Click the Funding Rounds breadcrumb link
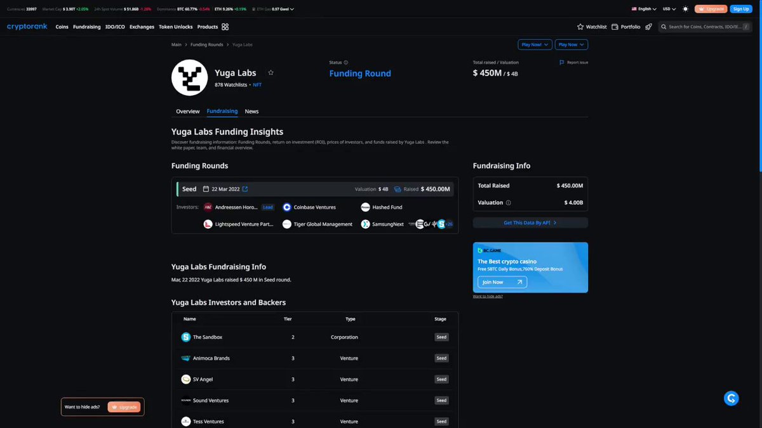This screenshot has height=428, width=762. click(207, 44)
